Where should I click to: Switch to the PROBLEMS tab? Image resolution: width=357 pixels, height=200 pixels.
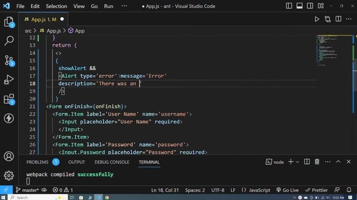[37, 162]
